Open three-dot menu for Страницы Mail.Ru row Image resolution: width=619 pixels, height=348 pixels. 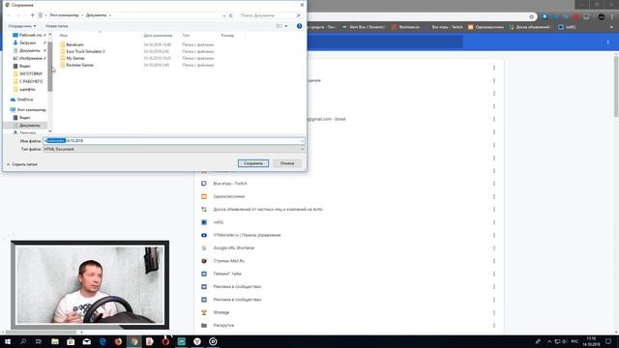click(x=494, y=261)
